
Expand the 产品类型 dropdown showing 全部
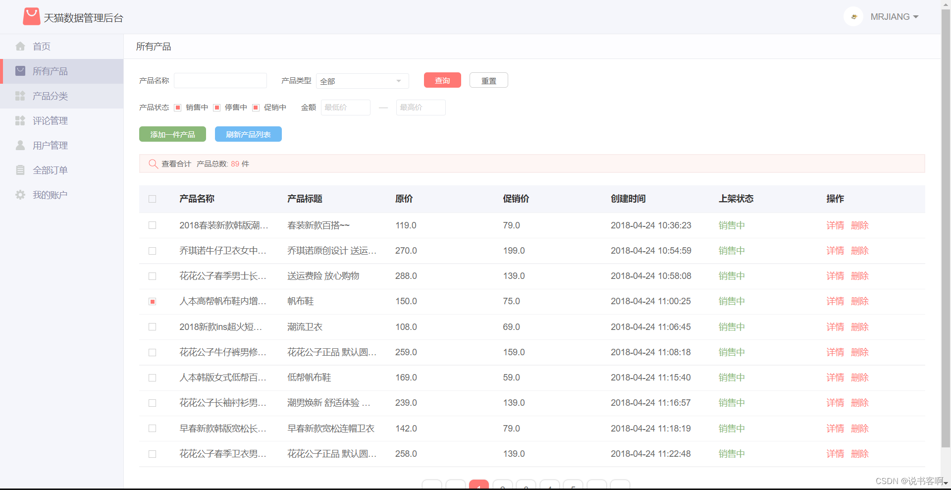363,81
